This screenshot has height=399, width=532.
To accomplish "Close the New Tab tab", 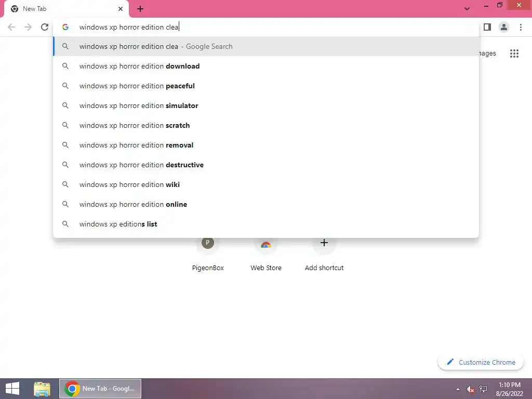I will click(x=121, y=9).
